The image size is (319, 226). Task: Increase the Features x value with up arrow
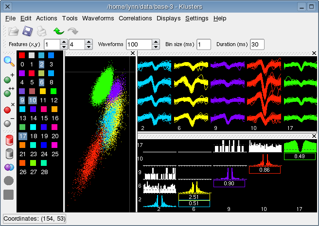(x=64, y=42)
